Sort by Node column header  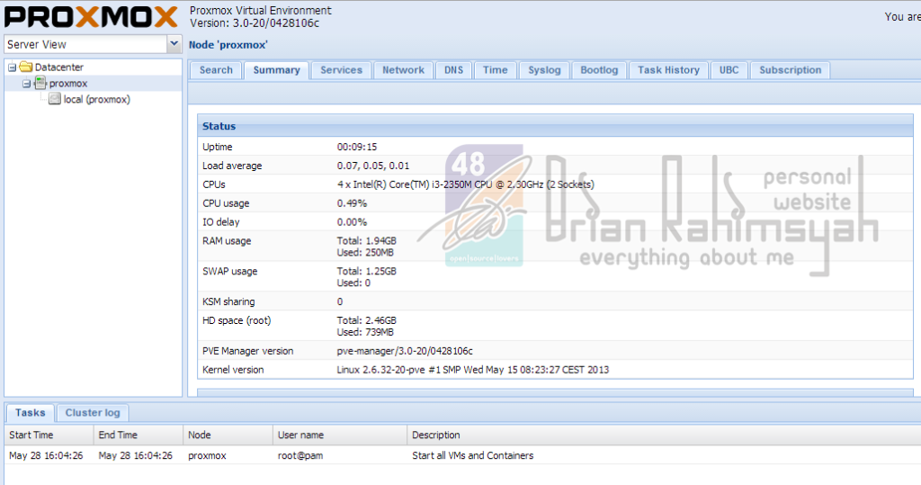228,435
